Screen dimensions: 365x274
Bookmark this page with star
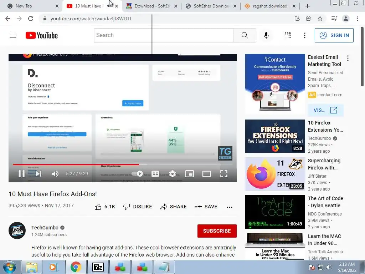pos(320,19)
